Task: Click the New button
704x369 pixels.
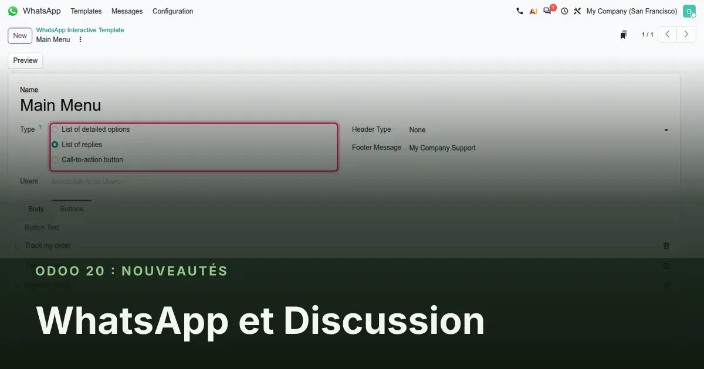Action: coord(20,36)
